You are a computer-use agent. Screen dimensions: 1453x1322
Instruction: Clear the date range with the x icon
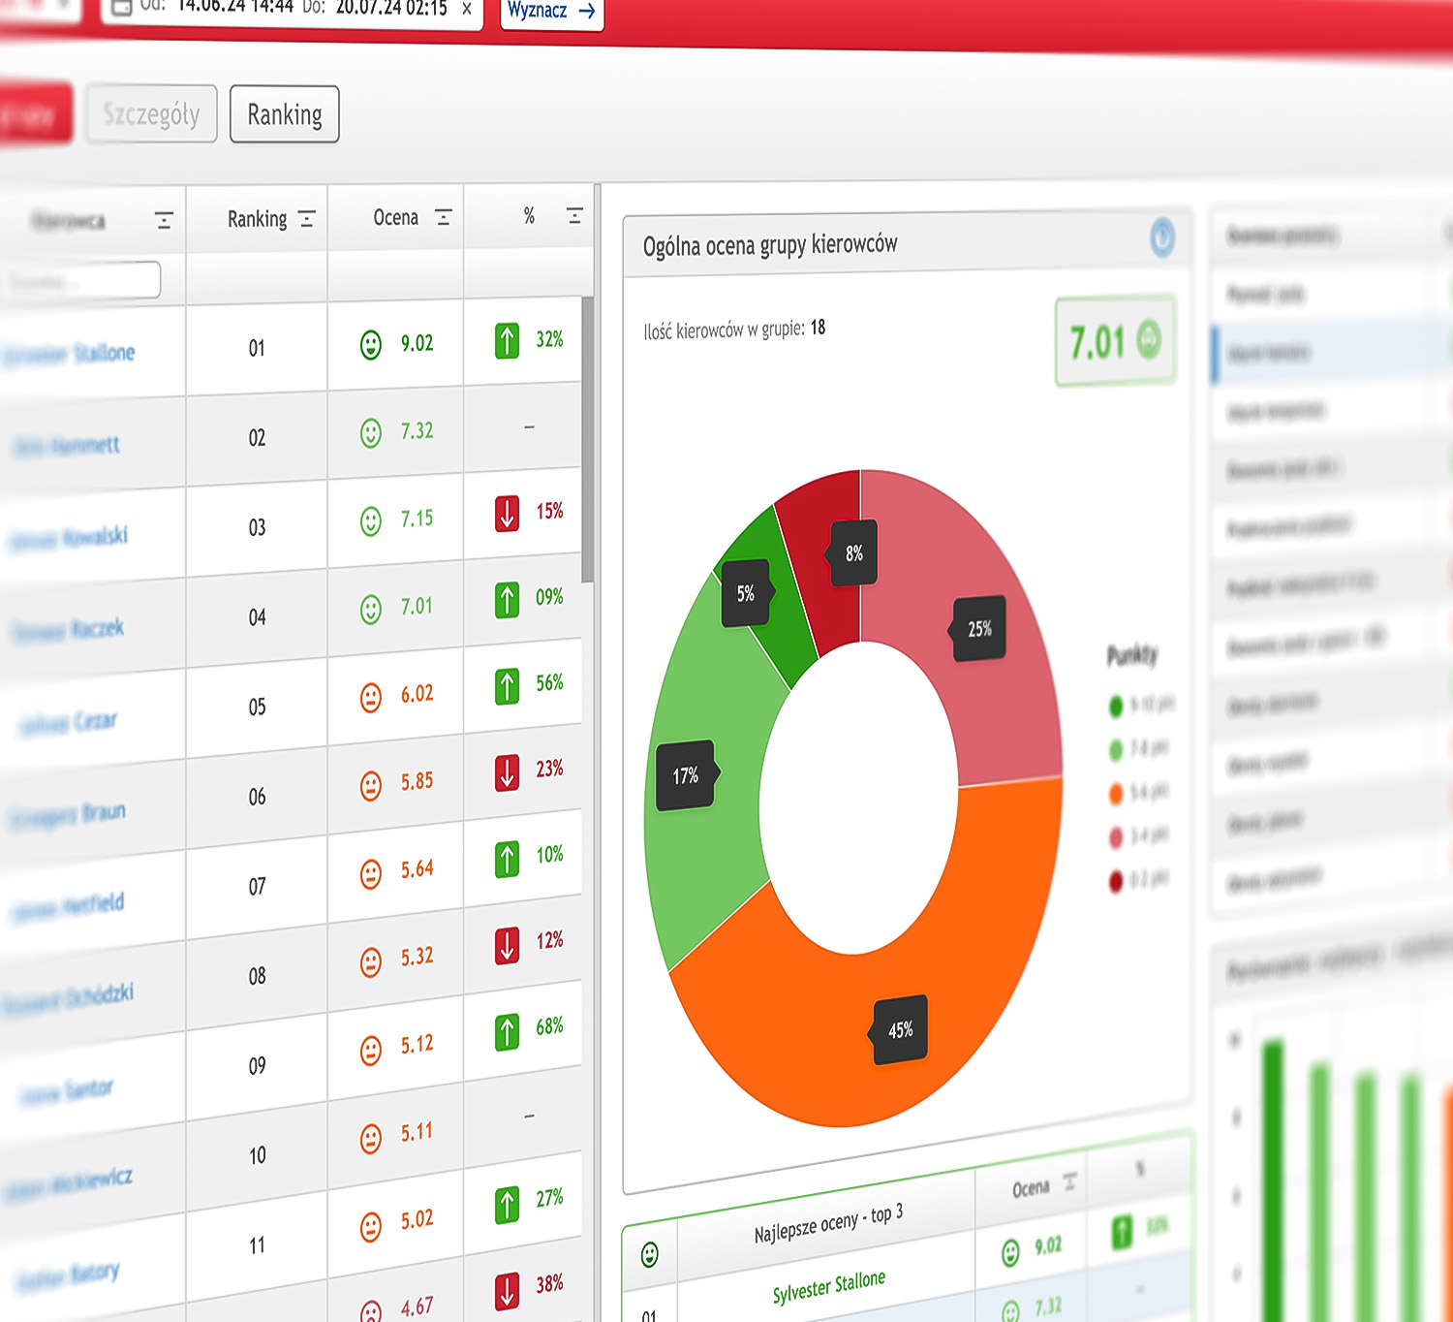coord(466,9)
